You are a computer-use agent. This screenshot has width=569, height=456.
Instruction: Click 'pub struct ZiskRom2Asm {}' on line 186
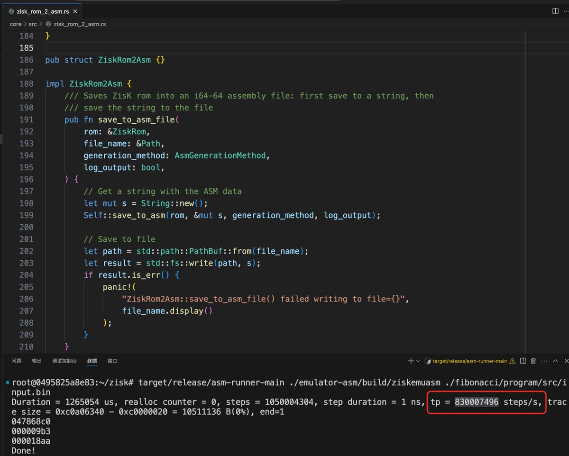click(x=105, y=60)
